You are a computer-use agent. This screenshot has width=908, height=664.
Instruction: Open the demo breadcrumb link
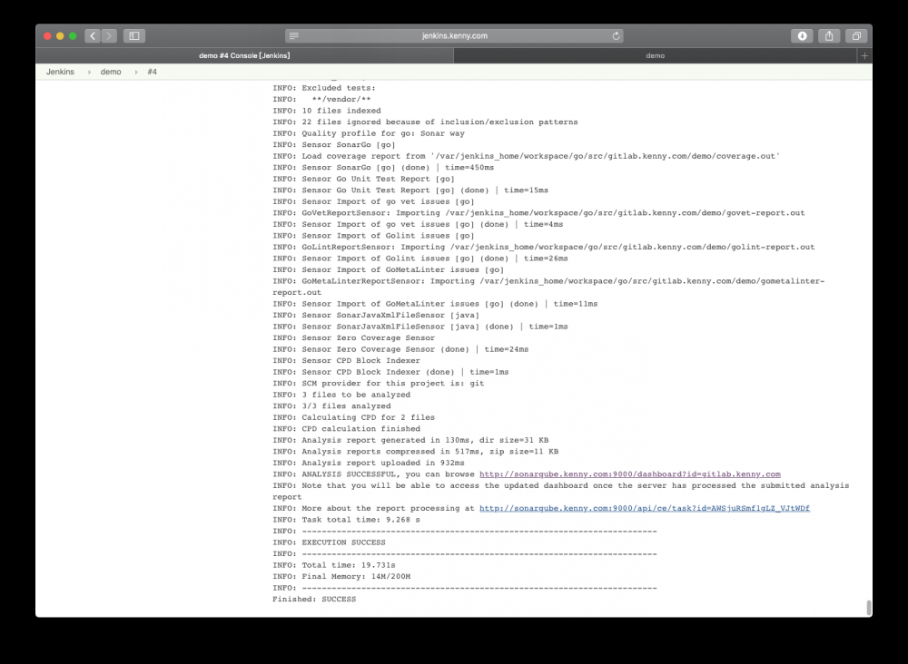pyautogui.click(x=110, y=72)
